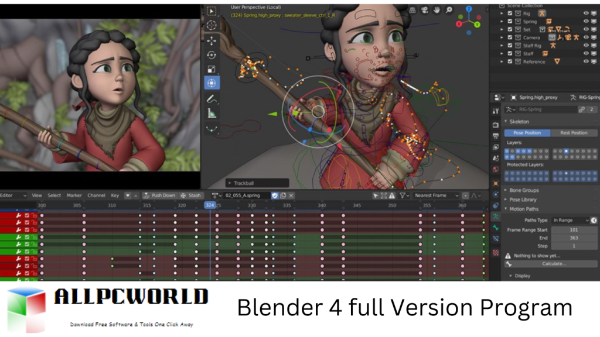Screen dimensions: 600x337
Task: Hide the Spring collection eye icon
Action: (x=586, y=22)
